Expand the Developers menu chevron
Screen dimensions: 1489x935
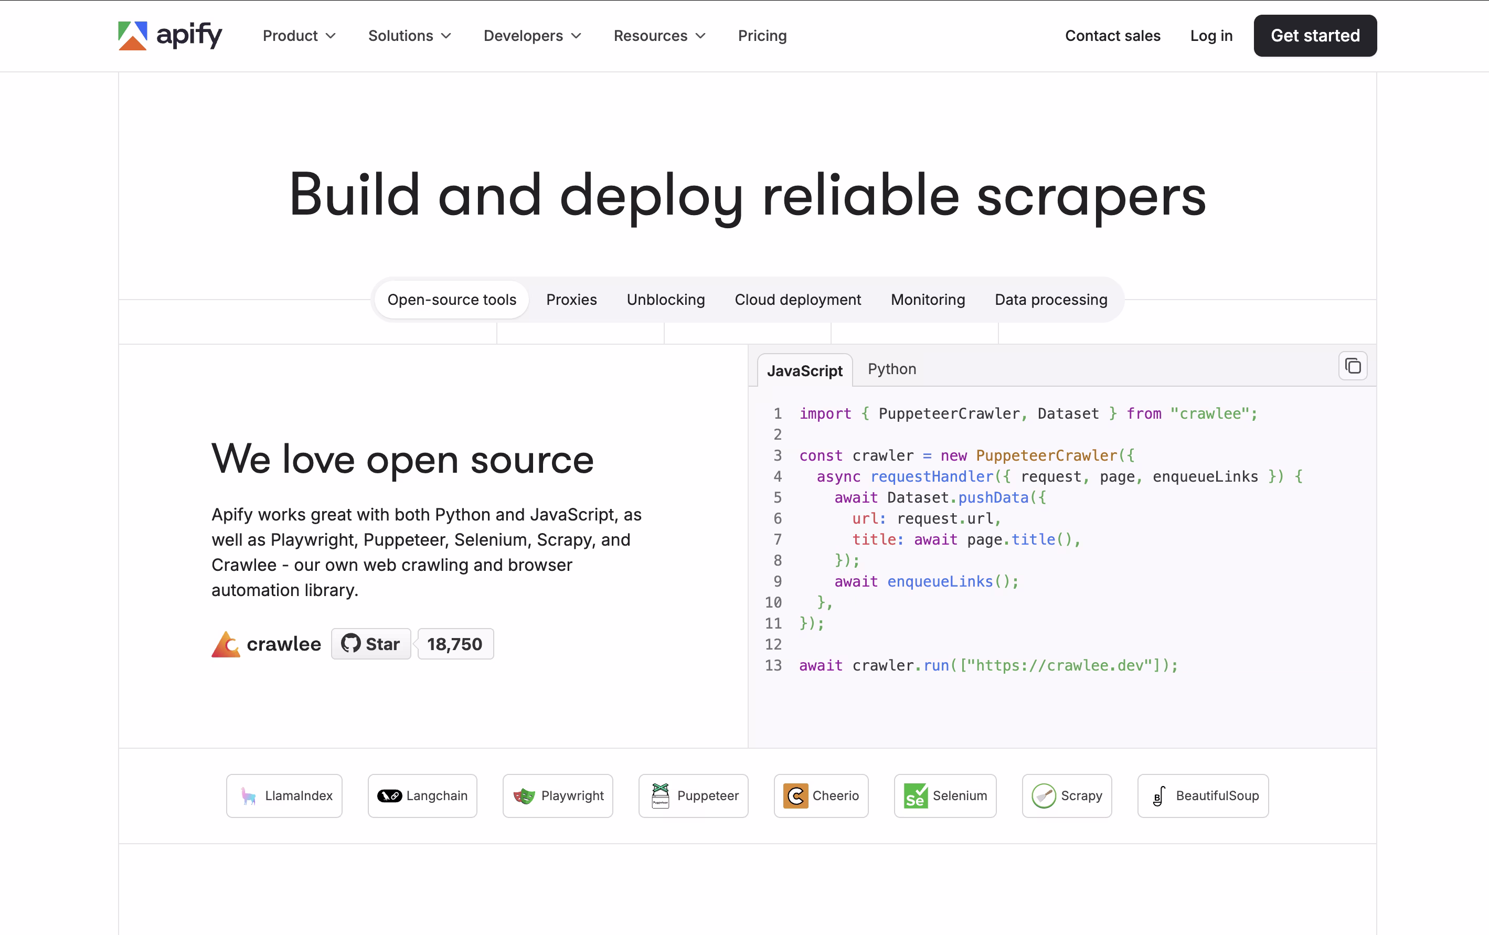pos(576,36)
